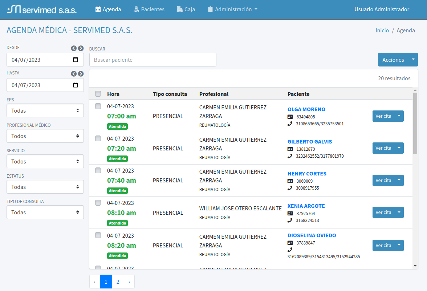Image resolution: width=427 pixels, height=291 pixels.
Task: Click next-day arrow next to Hasta
Action: click(81, 74)
